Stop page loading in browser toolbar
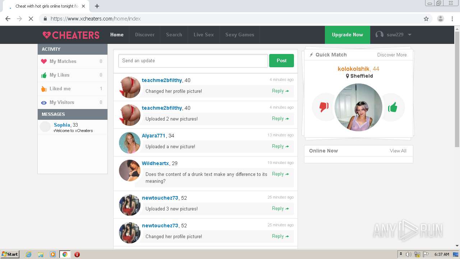The height and width of the screenshot is (259, 460). click(31, 19)
